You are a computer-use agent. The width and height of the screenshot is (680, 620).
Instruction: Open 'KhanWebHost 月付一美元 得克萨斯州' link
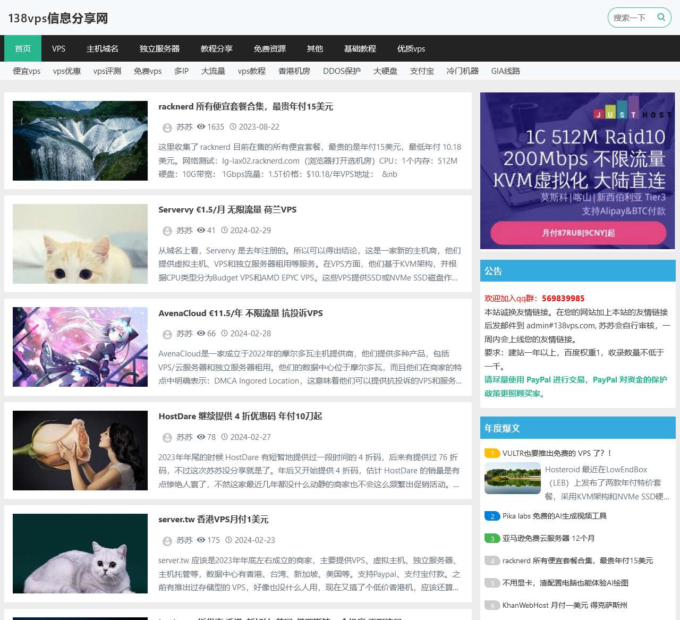tap(565, 605)
